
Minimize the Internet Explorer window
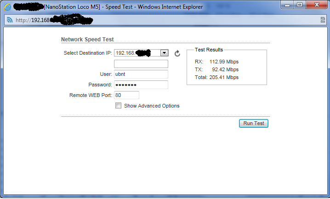pos(287,5)
